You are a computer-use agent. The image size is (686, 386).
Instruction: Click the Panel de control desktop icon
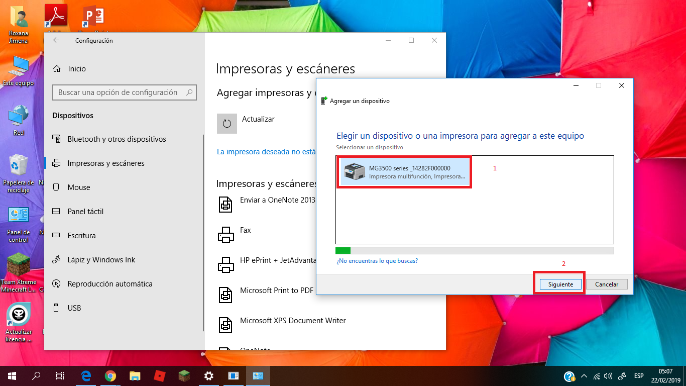(x=19, y=224)
